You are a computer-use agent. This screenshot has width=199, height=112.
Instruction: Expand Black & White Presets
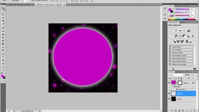click(170, 58)
